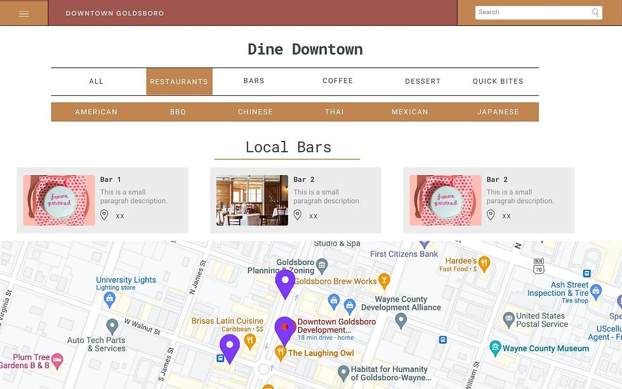Click the location pin in the middle Bar 2 card
Screen dimensions: 622x389
[298, 215]
